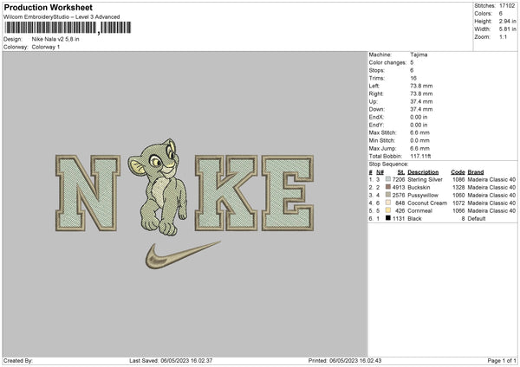Click the Buckskin color swatch
Image resolution: width=520 pixels, height=367 pixels.
coord(388,187)
